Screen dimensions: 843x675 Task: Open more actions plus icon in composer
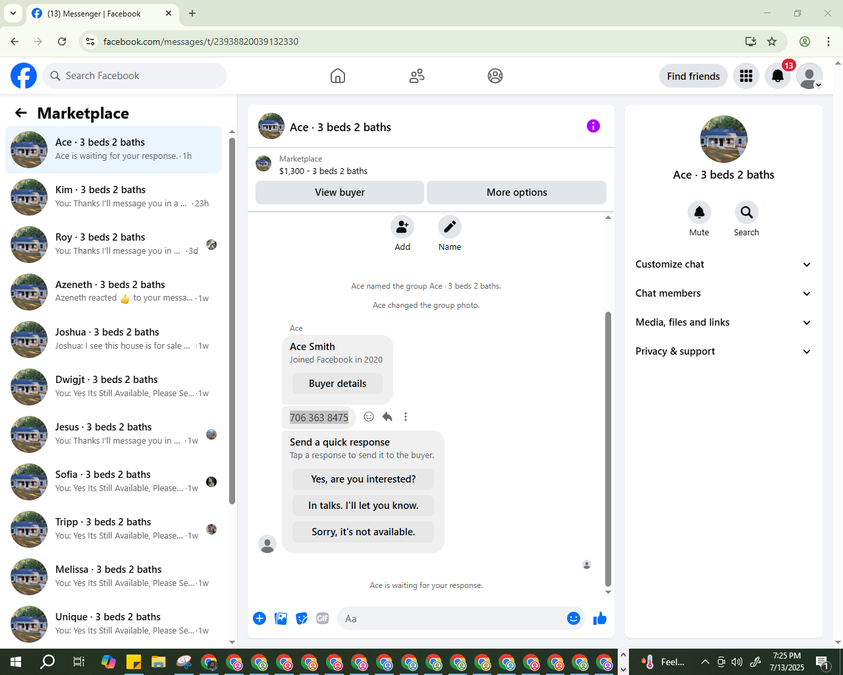[x=259, y=618]
